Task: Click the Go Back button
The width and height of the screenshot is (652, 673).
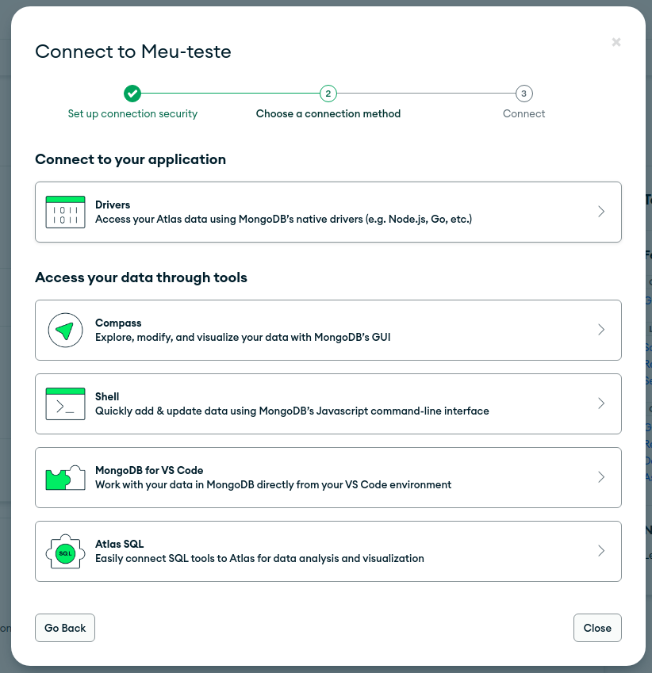Action: click(65, 628)
